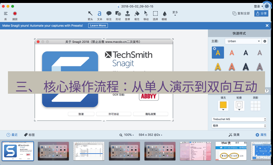Image resolution: width=273 pixels, height=165 pixels.
Task: Select the Shape tool
Action: pos(118,14)
